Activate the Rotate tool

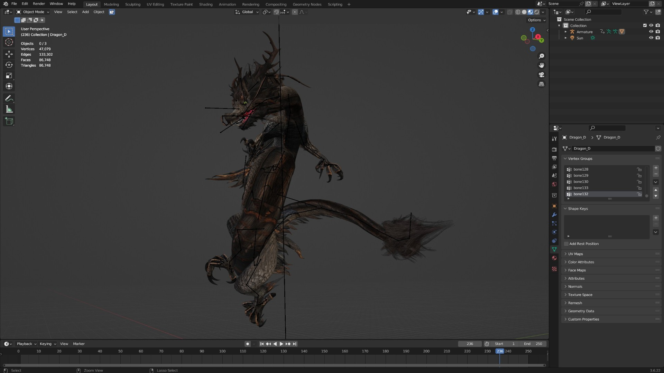click(9, 65)
